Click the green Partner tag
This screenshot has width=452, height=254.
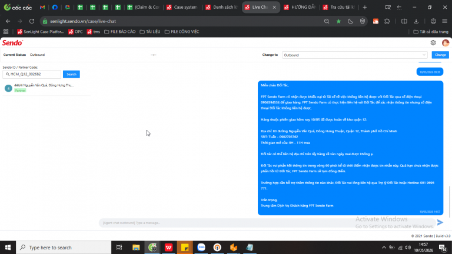point(20,91)
